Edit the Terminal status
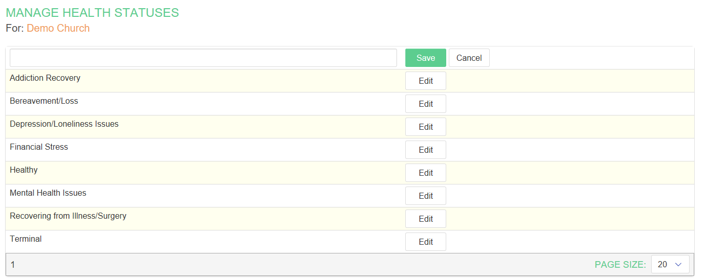 click(x=425, y=242)
